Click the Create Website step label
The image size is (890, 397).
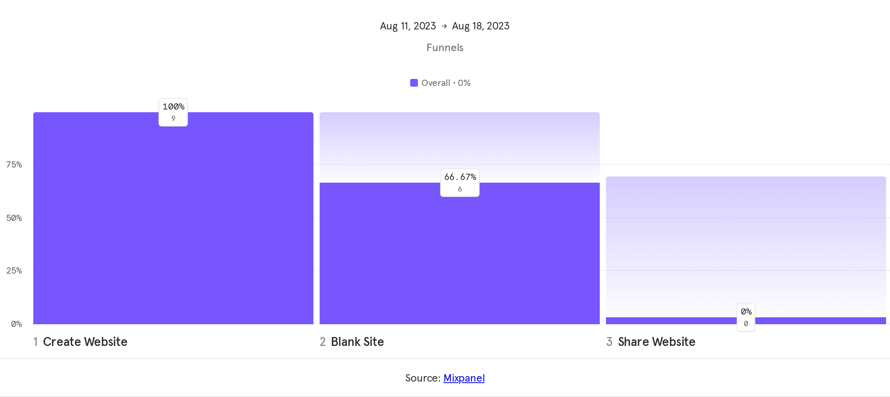coord(85,342)
